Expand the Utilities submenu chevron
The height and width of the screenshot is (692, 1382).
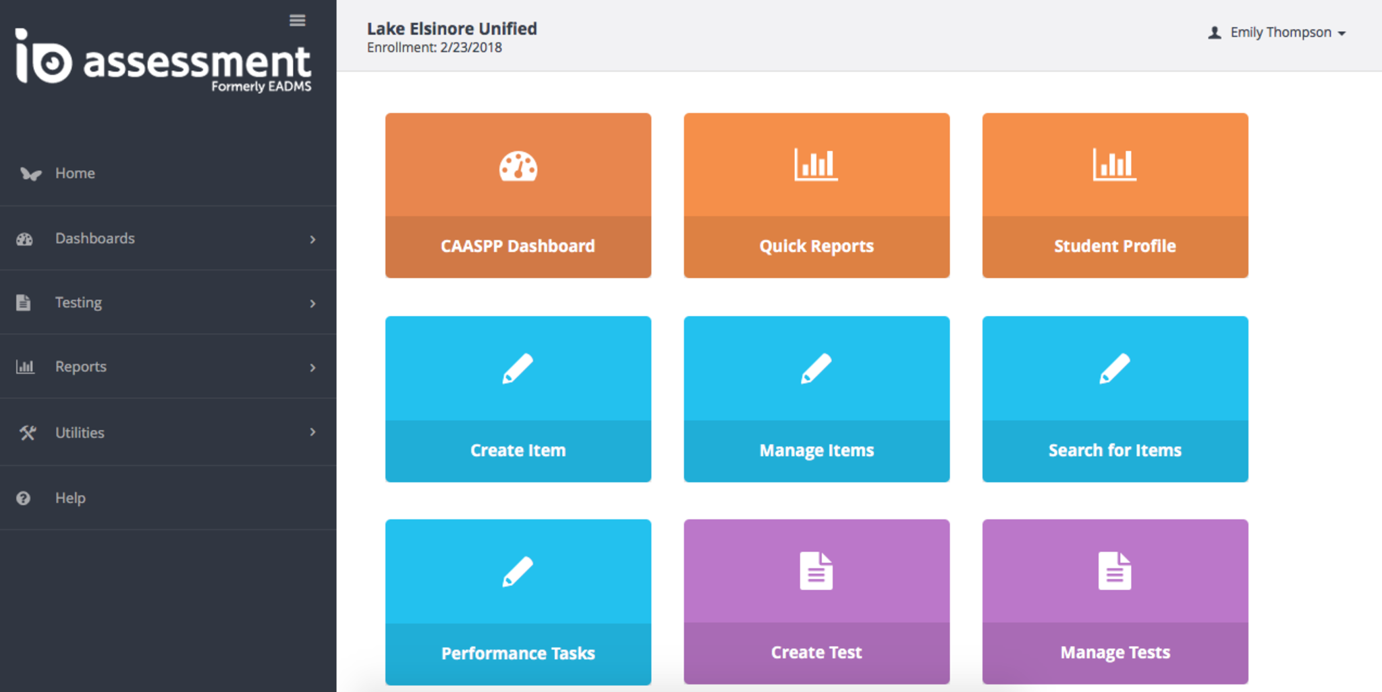(312, 432)
